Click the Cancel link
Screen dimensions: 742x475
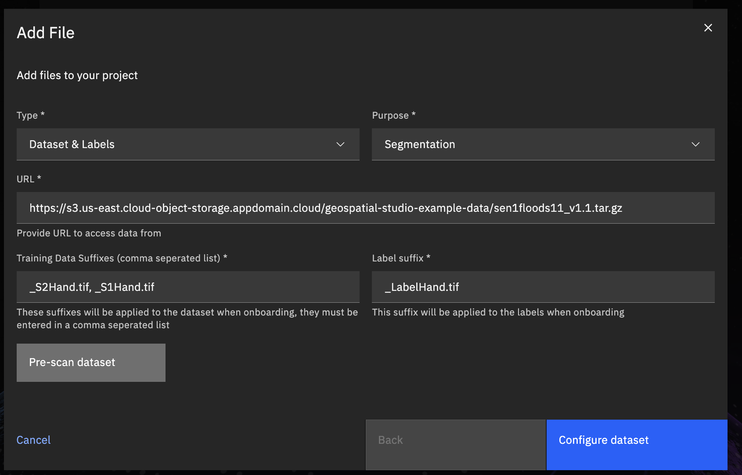pos(33,440)
